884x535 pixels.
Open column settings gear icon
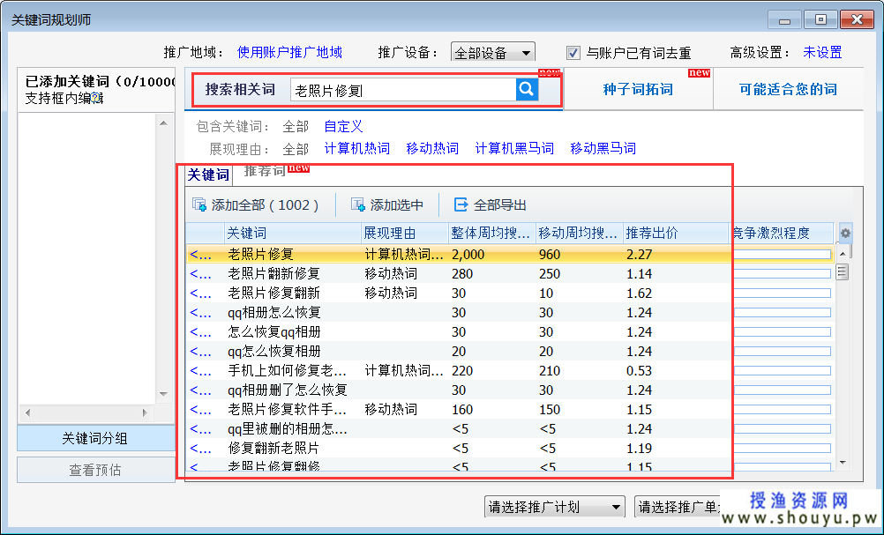click(x=845, y=234)
